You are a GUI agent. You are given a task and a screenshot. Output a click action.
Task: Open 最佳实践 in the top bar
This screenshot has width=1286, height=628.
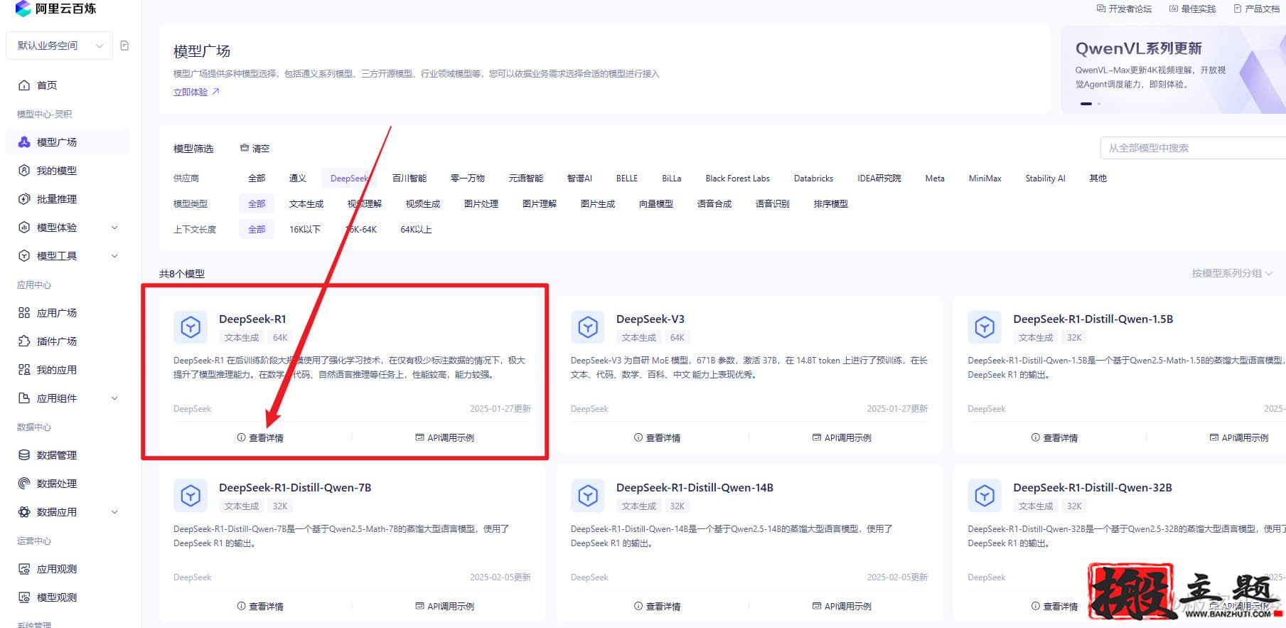(1192, 9)
